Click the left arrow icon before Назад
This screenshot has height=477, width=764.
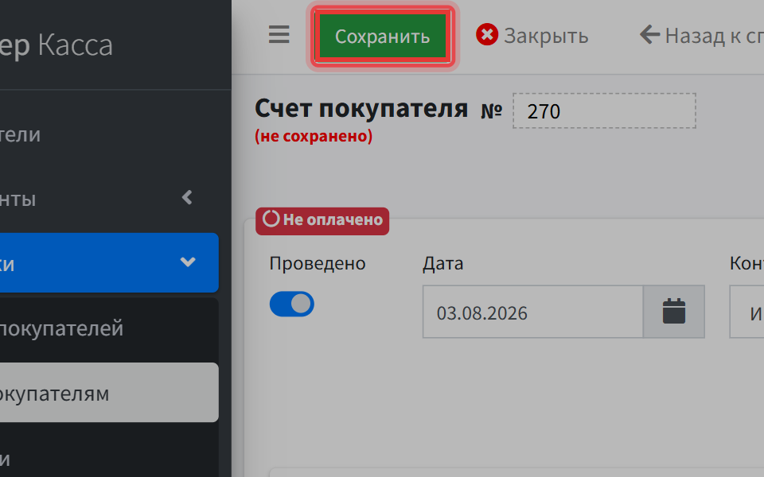coord(649,34)
